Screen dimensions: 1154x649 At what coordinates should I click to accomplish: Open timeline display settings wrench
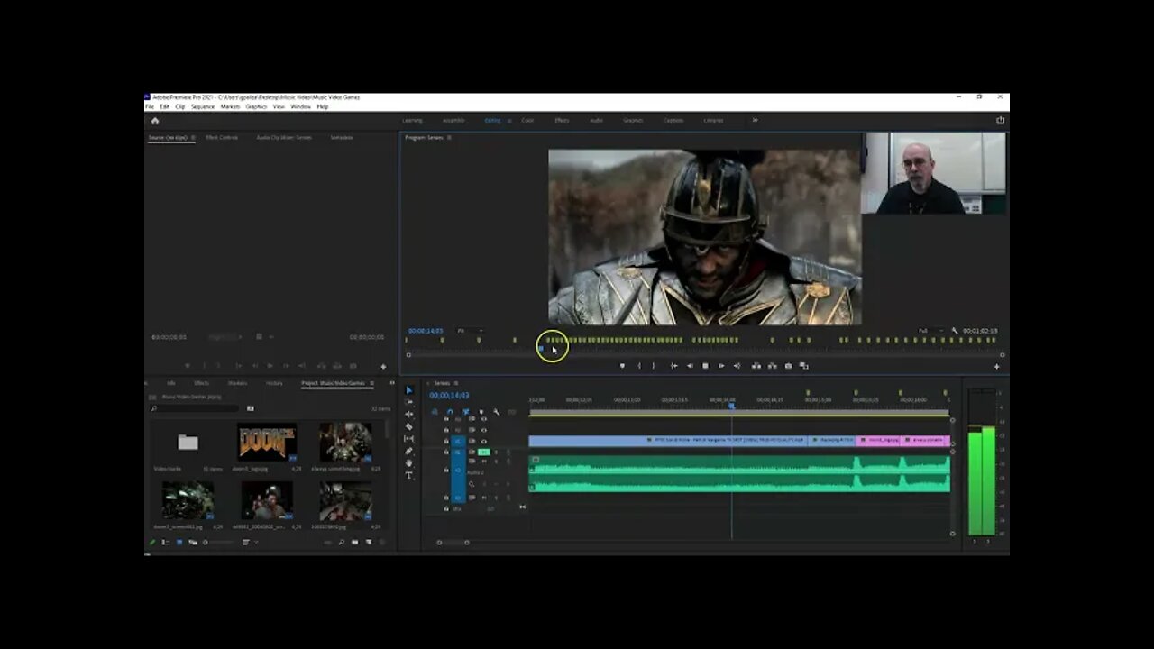pos(497,412)
